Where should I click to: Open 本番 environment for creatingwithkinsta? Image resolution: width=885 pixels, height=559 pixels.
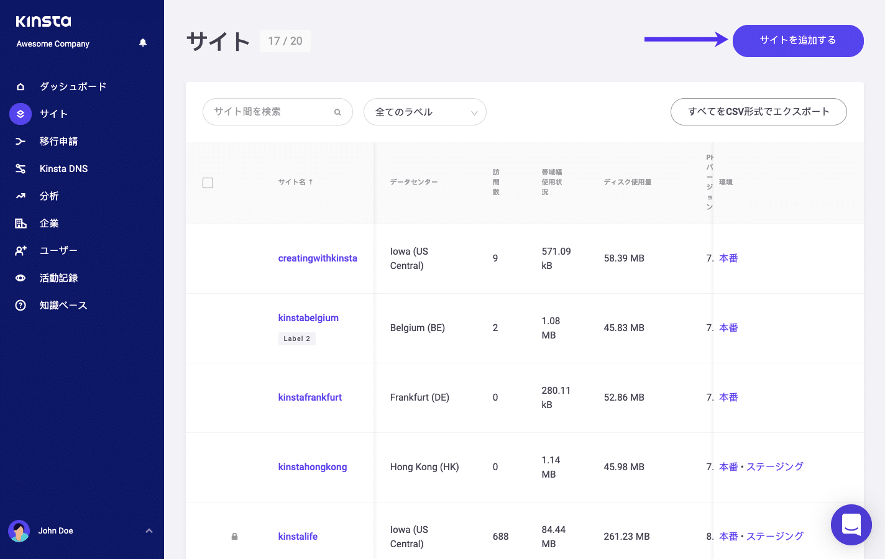point(728,258)
